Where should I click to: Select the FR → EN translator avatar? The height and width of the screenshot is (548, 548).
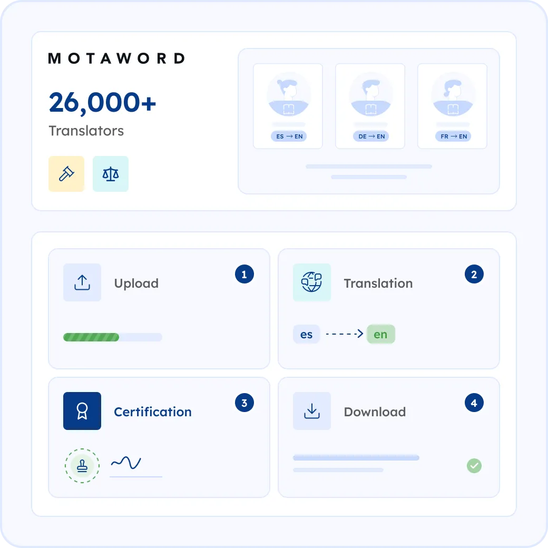(453, 94)
